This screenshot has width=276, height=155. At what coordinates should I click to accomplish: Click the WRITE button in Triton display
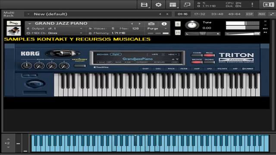(155, 55)
